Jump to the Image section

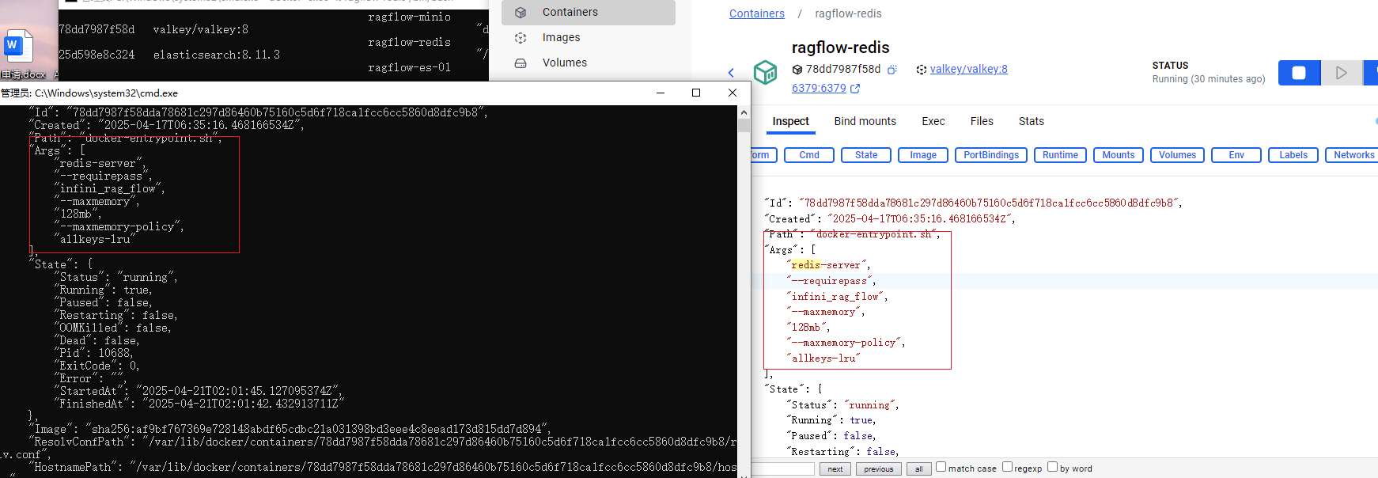tap(923, 155)
